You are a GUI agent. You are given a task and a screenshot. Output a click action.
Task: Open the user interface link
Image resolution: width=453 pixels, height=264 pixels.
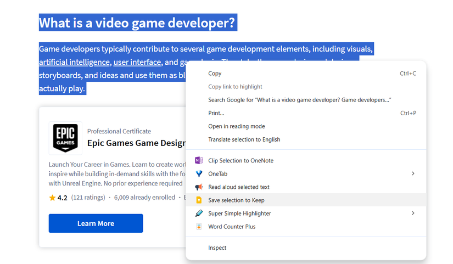pos(137,62)
